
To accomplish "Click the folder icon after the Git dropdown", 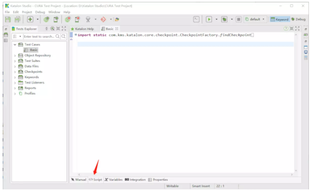I will pyautogui.click(x=117, y=19).
